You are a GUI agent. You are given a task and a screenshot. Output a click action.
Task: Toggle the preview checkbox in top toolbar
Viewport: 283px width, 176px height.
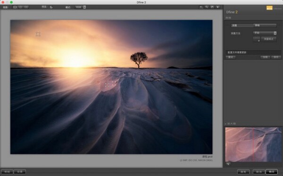(x=51, y=7)
